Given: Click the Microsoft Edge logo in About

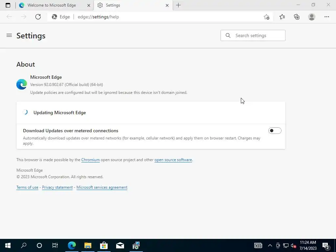Looking at the screenshot, I should click(22, 84).
